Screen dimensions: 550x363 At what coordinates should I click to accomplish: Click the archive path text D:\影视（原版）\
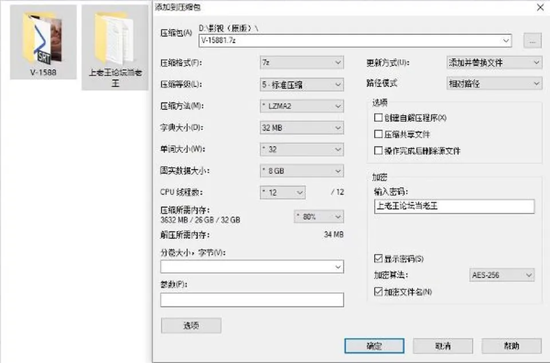tap(229, 29)
